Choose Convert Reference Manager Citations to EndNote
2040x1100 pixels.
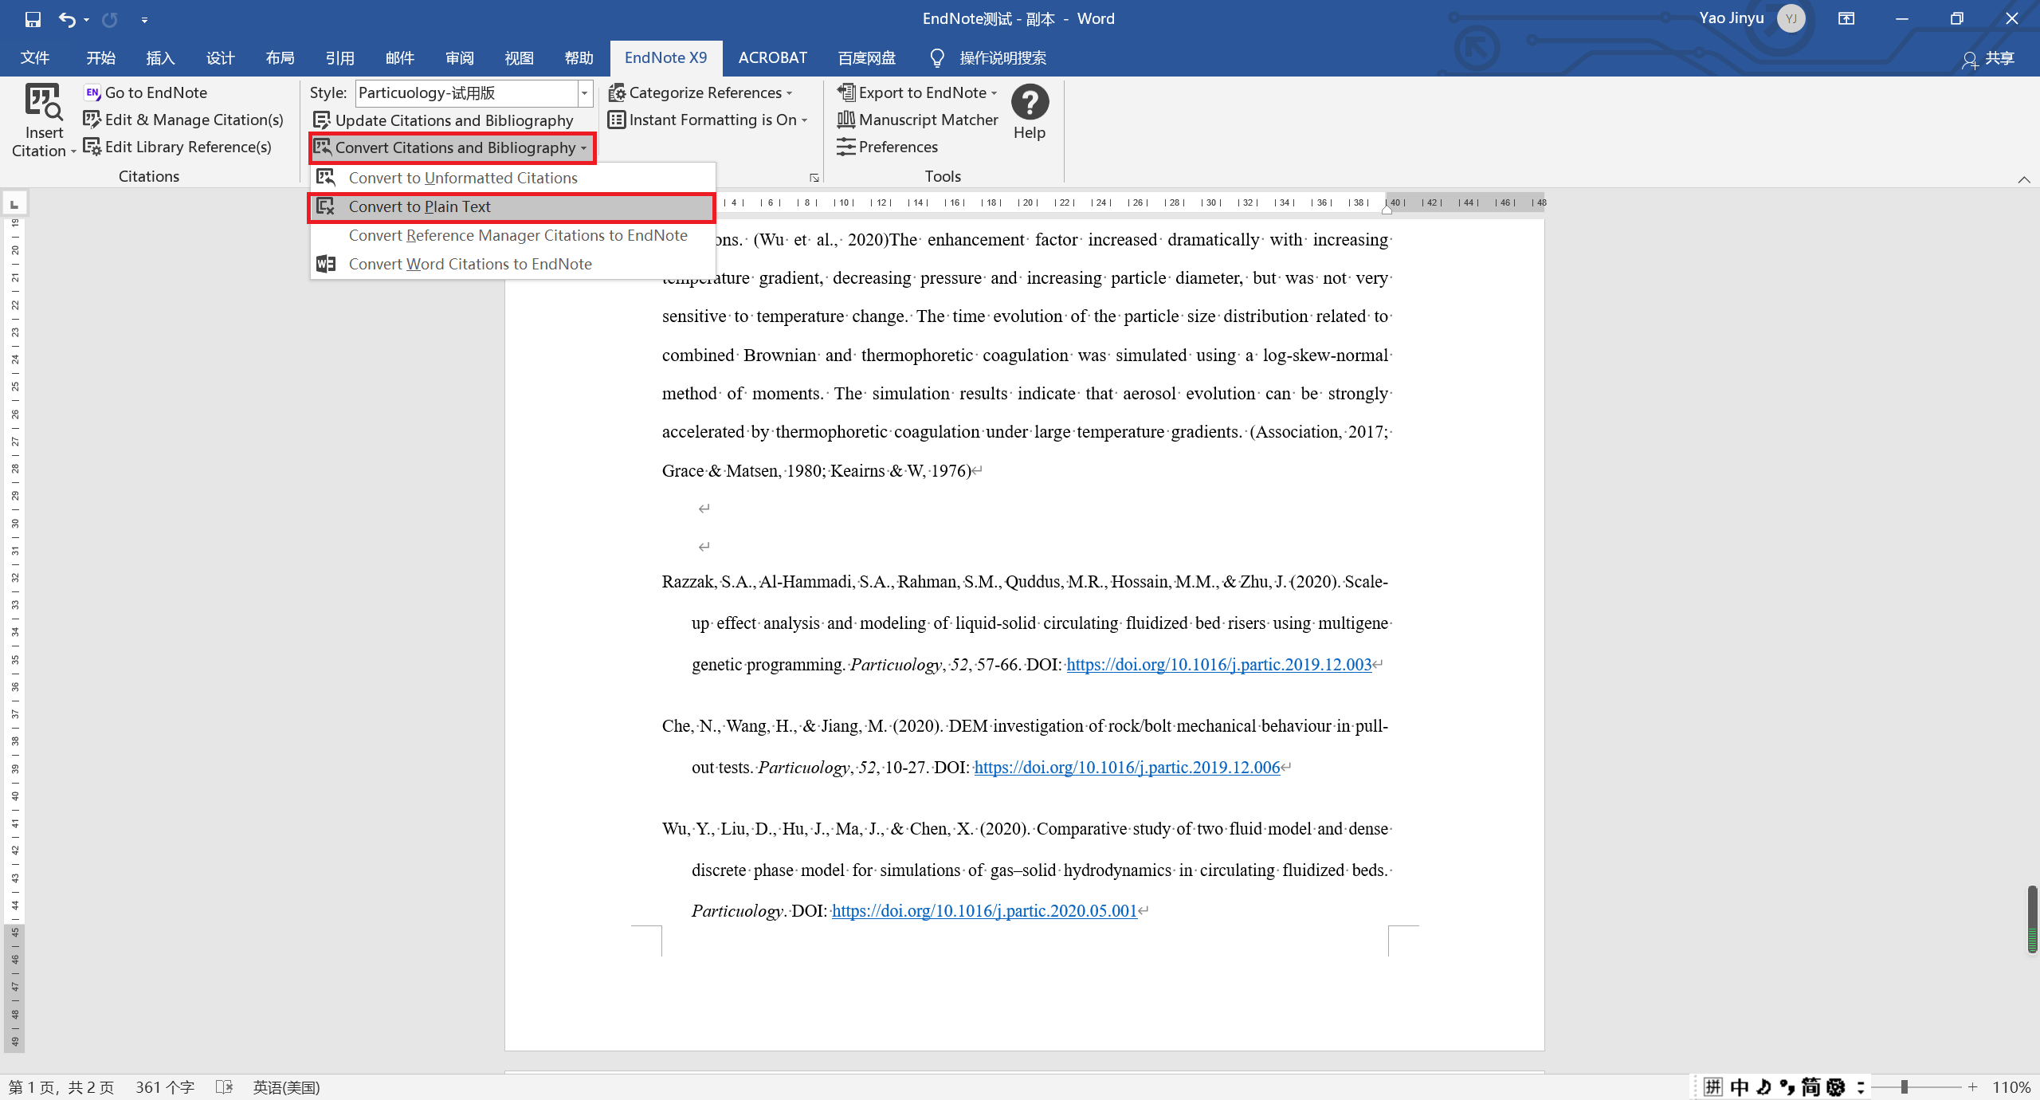[513, 235]
